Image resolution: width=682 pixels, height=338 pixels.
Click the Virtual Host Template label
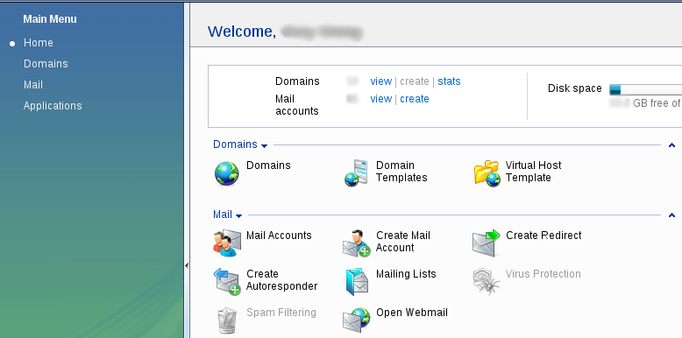[533, 171]
